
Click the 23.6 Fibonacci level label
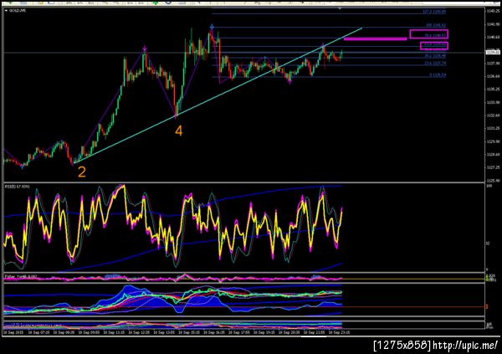[435, 64]
